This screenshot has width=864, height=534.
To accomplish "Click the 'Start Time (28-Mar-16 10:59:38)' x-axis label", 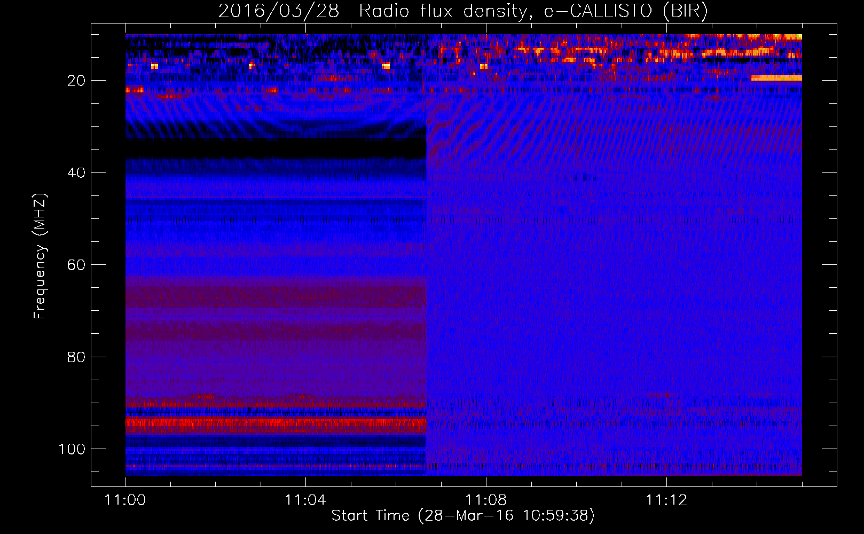I will [463, 516].
